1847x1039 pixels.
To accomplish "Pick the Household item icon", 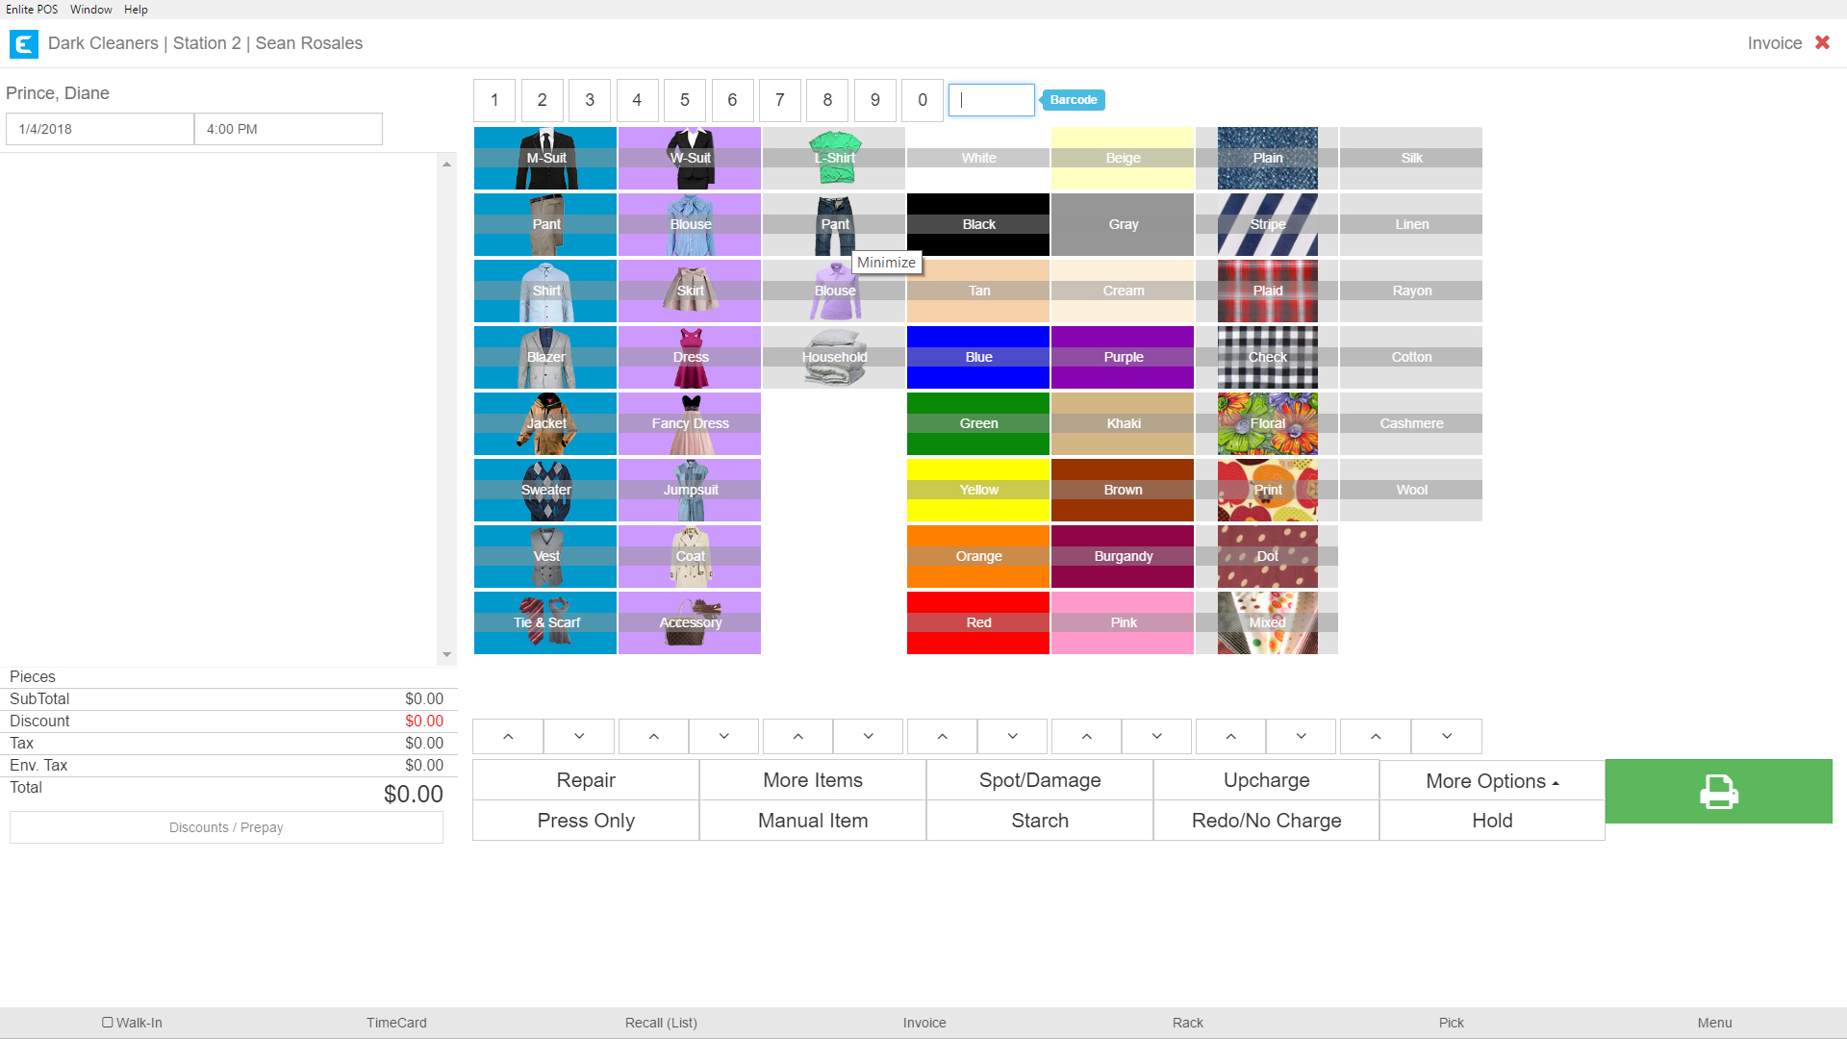I will [834, 357].
